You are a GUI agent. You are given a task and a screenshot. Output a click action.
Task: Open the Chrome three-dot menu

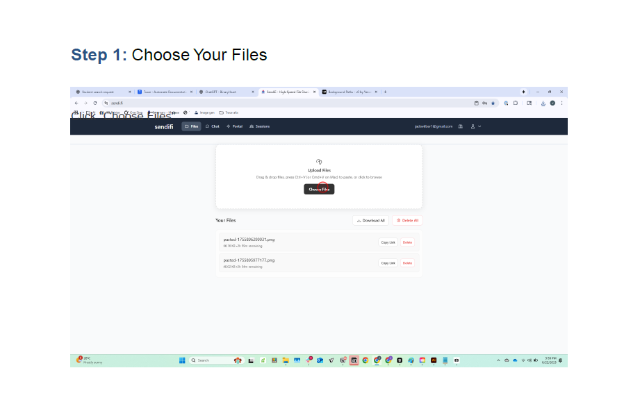(561, 103)
